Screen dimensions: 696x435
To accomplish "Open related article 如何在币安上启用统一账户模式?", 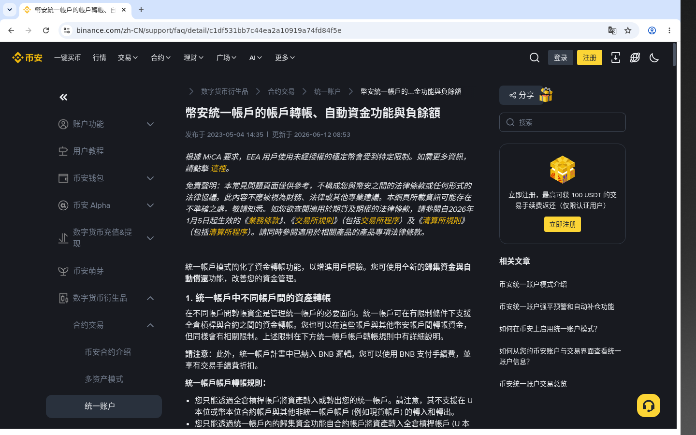I will click(549, 329).
